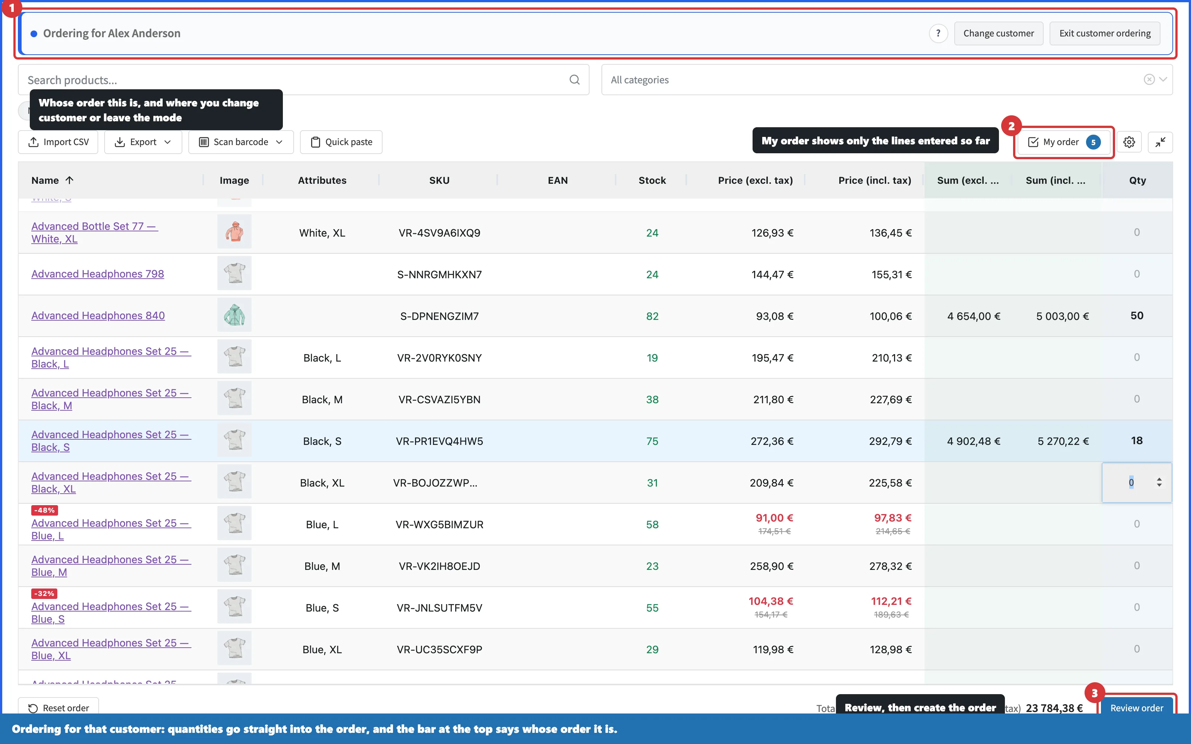Click the Qty cell for Headphones Set 25 Blue, L
1191x744 pixels.
pyautogui.click(x=1136, y=524)
